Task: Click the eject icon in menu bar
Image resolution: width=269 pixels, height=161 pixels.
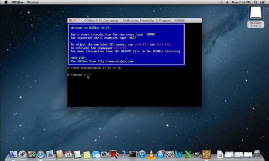Action: click(x=227, y=2)
